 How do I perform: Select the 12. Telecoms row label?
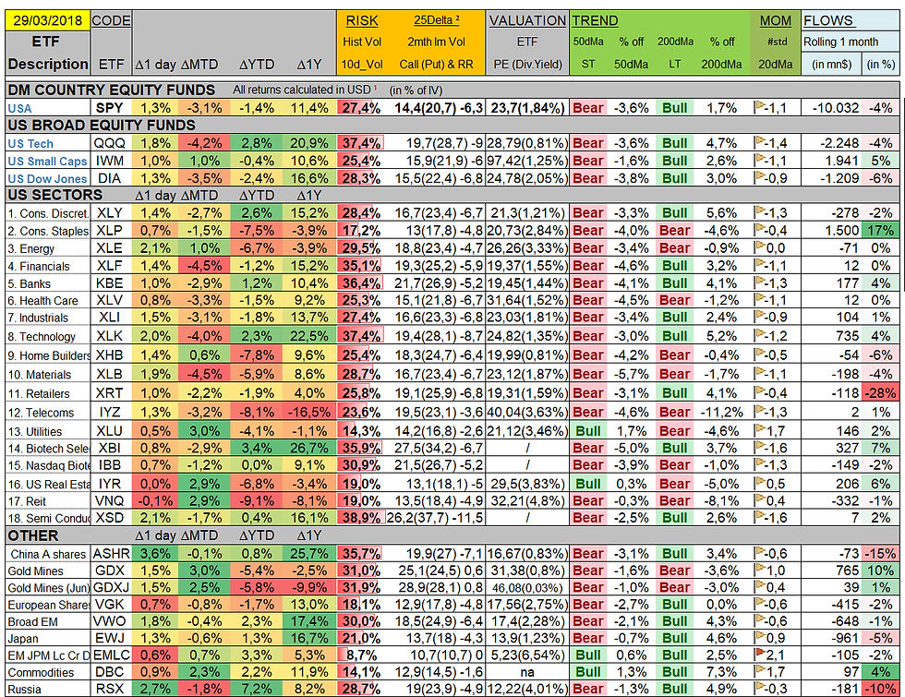click(41, 413)
